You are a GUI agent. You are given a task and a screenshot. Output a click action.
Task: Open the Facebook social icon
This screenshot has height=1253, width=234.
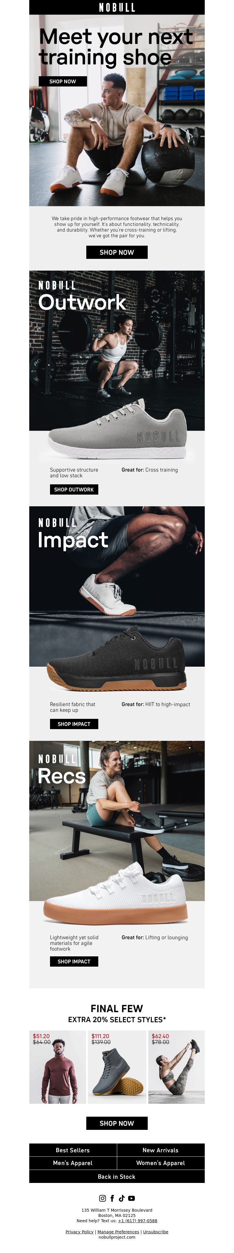112,1198
